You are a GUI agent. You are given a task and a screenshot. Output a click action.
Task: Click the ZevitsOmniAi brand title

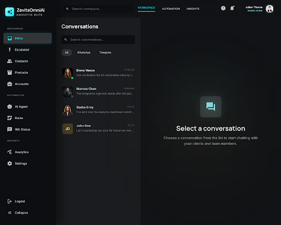tap(31, 10)
